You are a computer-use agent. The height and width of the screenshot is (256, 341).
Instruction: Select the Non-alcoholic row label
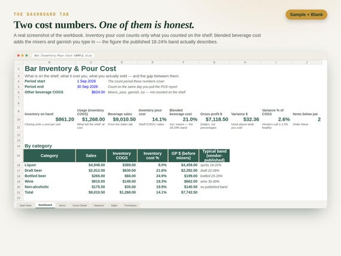(x=36, y=187)
